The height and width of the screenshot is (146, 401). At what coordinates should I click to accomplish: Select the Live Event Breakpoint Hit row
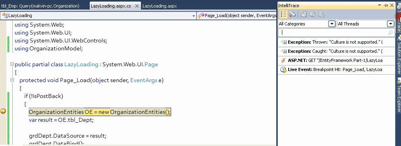[337, 69]
